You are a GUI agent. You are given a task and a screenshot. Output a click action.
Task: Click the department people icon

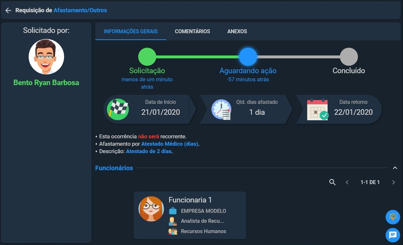click(x=173, y=231)
